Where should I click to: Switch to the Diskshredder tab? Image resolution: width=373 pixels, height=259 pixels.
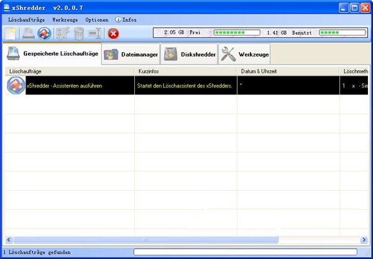point(190,55)
